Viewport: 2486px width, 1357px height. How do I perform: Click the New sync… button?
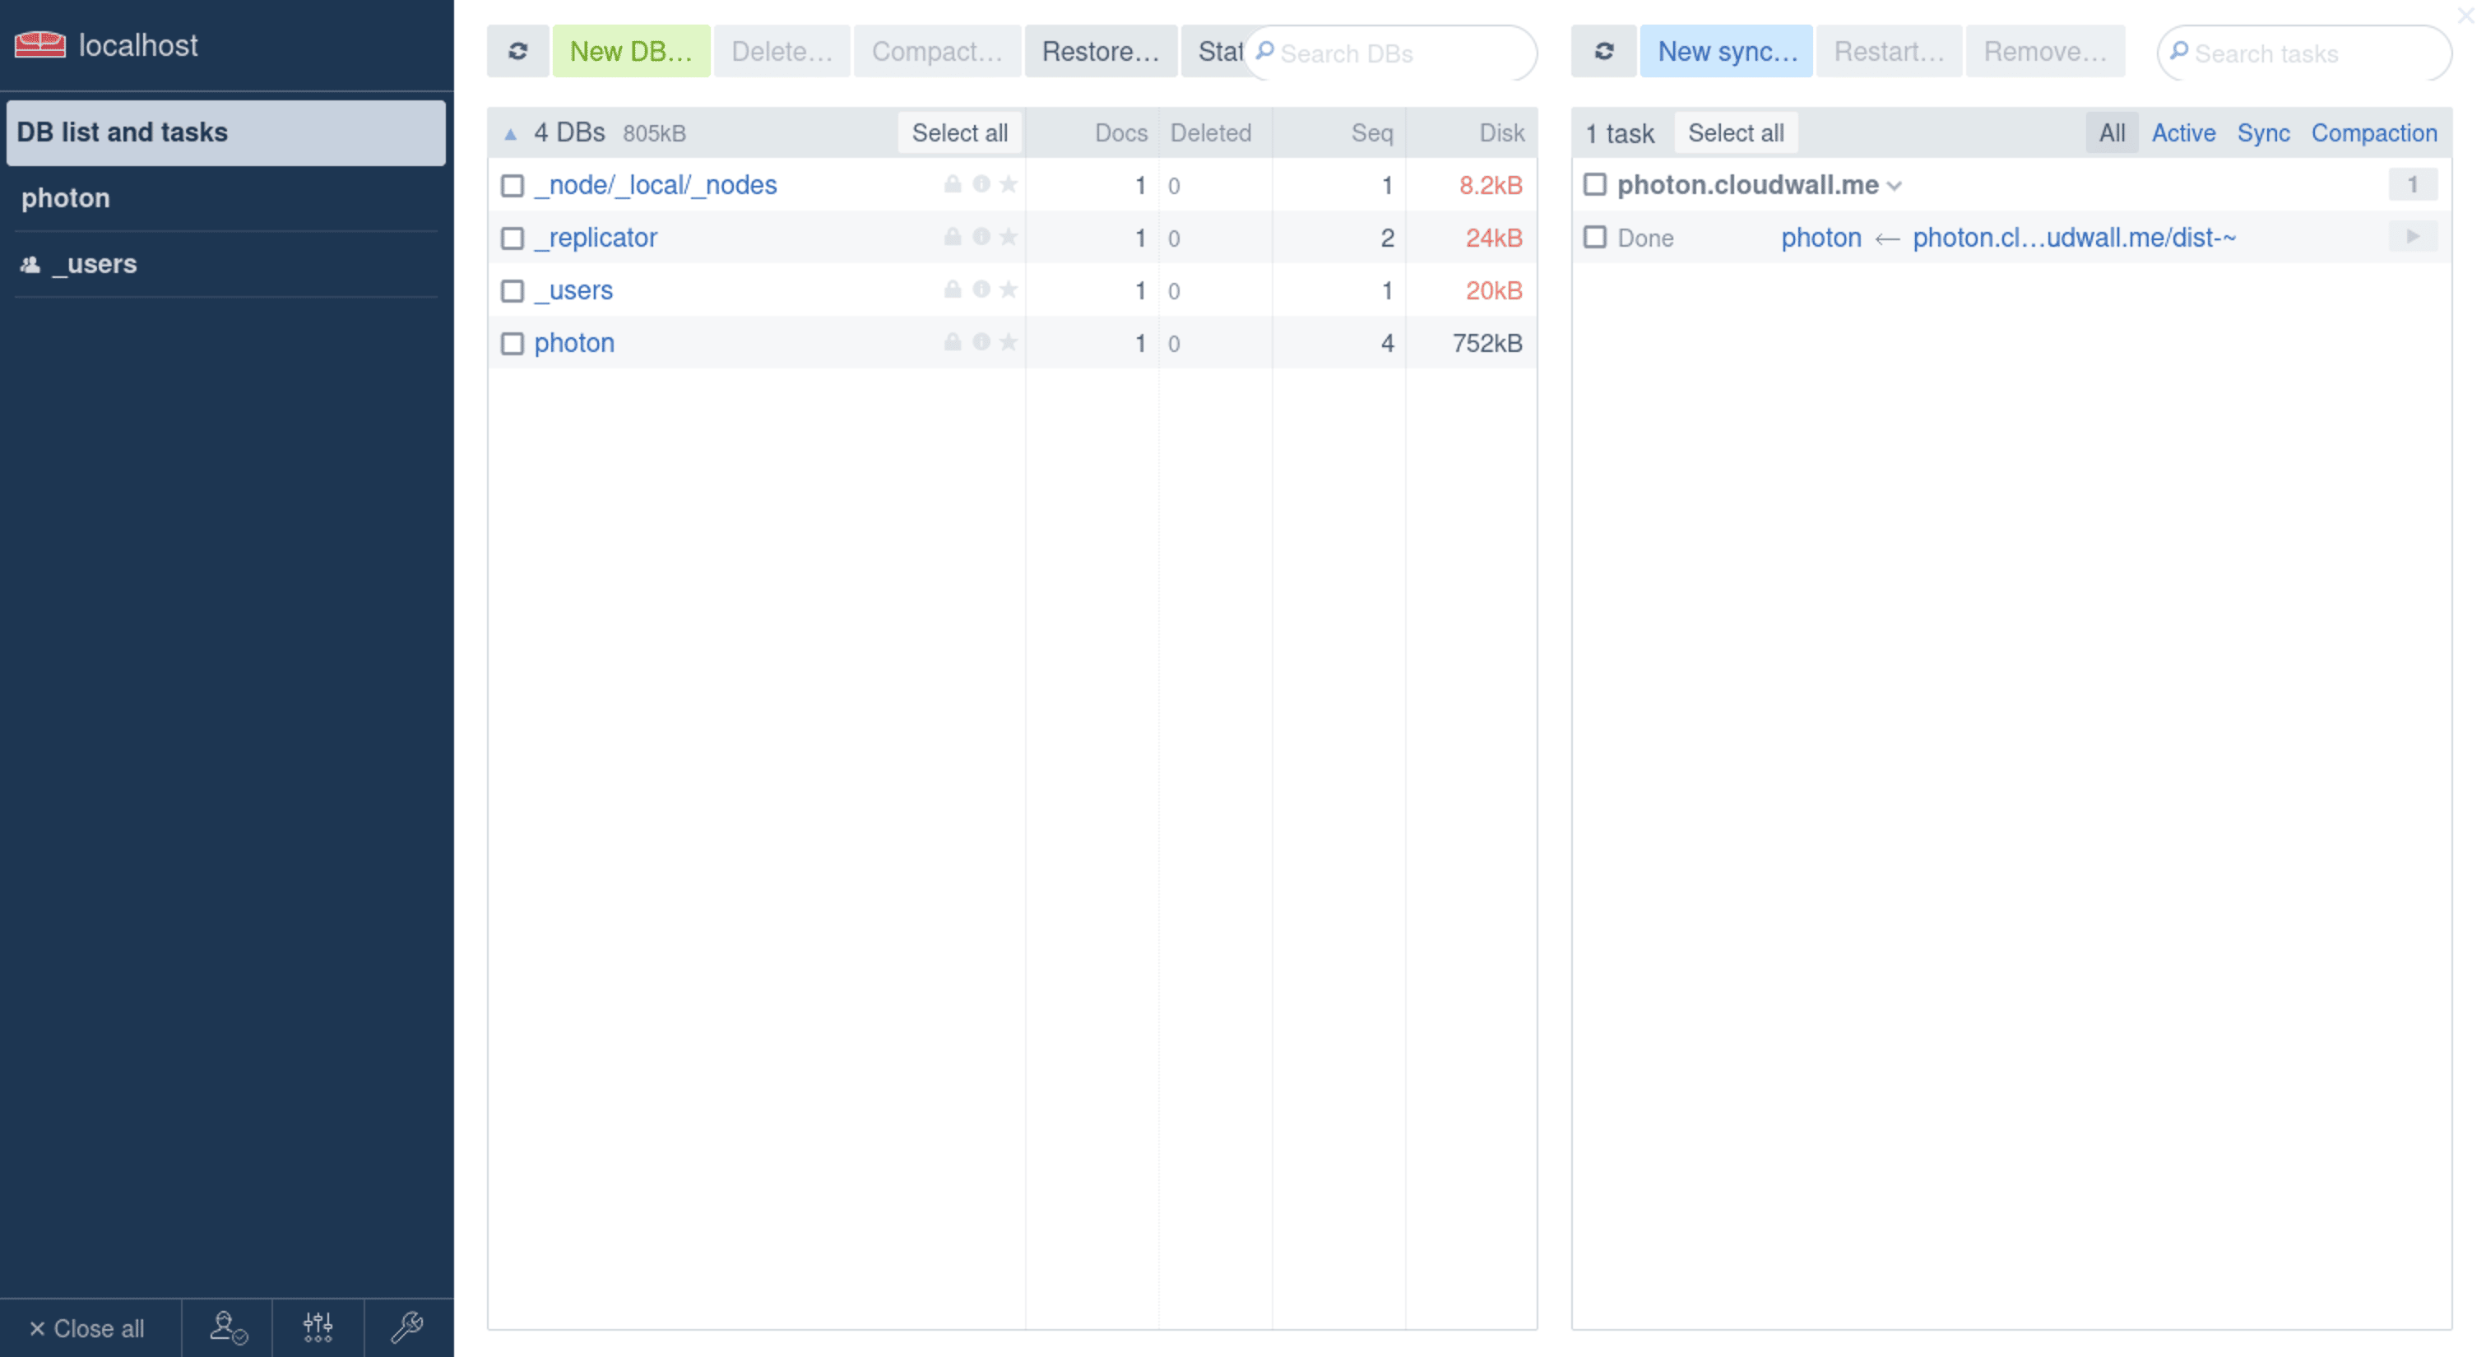[1727, 51]
